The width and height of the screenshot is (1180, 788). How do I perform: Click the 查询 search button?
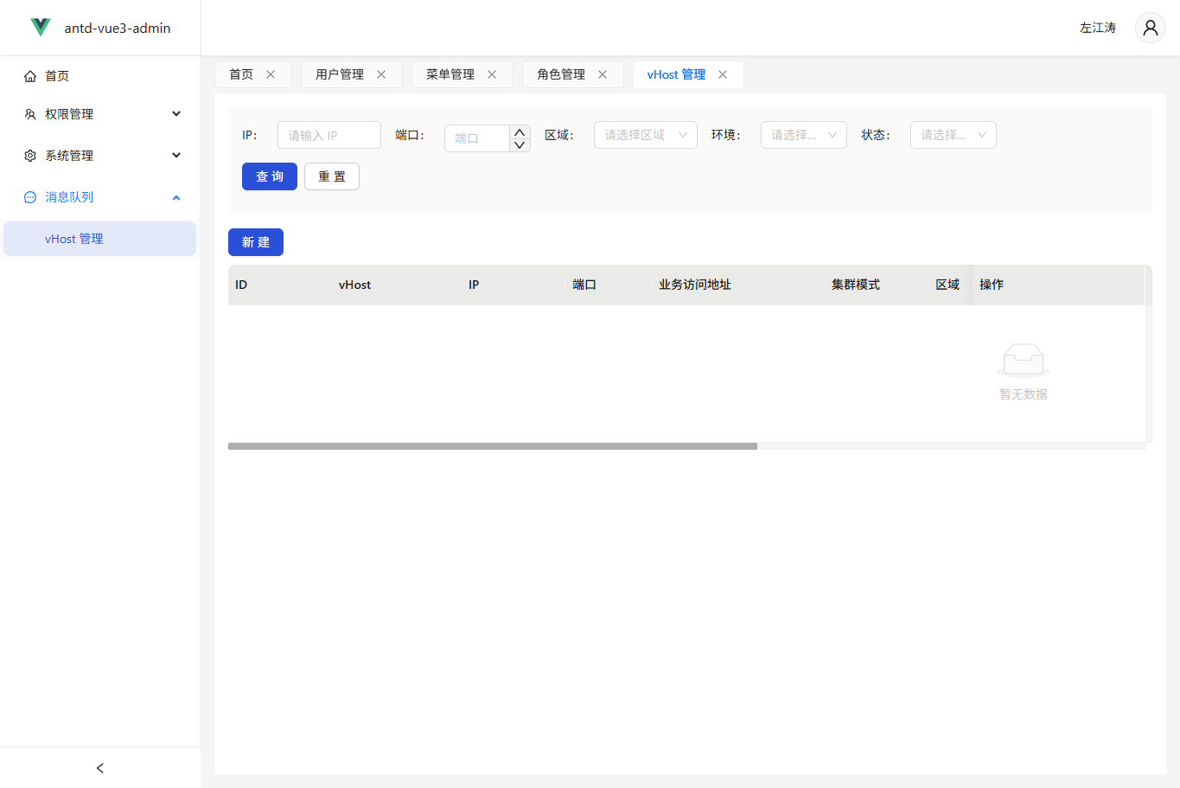(269, 176)
